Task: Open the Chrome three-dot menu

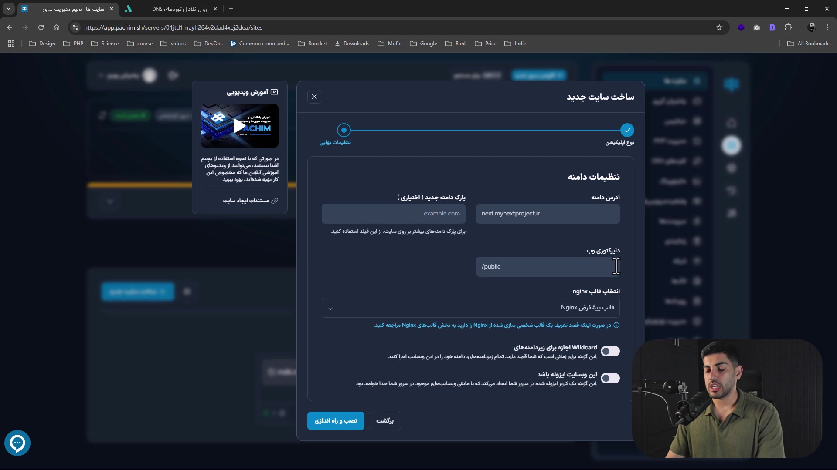Action: click(x=827, y=27)
